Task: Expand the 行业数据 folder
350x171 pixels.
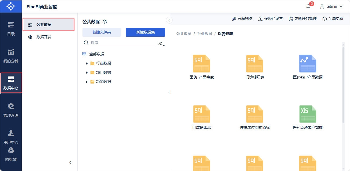Action: 87,63
